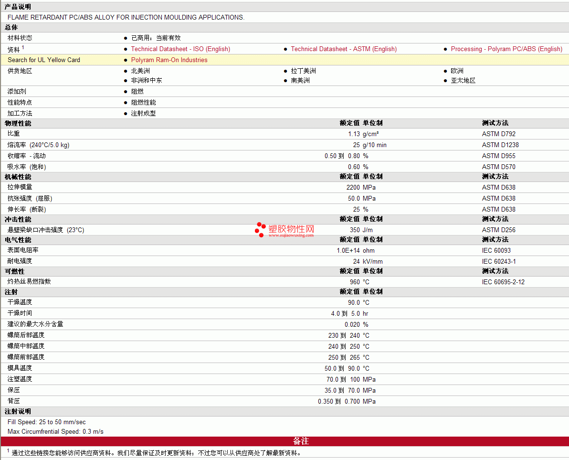Viewport: 569px width, 460px height.
Task: Click the '70.0 到 100 MPa' injection value
Action: [x=351, y=379]
